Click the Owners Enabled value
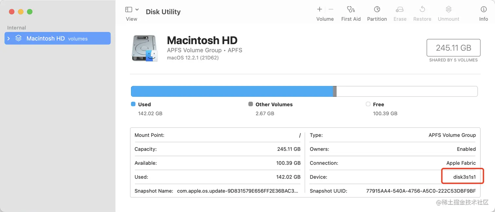Image resolution: width=495 pixels, height=212 pixels. (466, 149)
